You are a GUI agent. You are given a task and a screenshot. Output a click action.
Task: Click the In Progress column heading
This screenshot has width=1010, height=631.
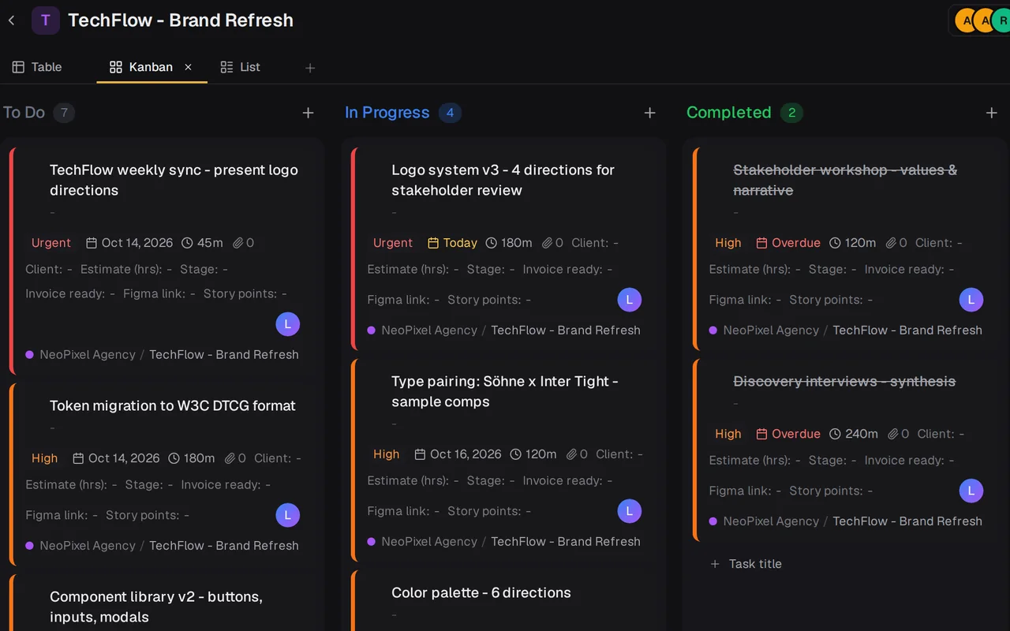[x=387, y=113]
